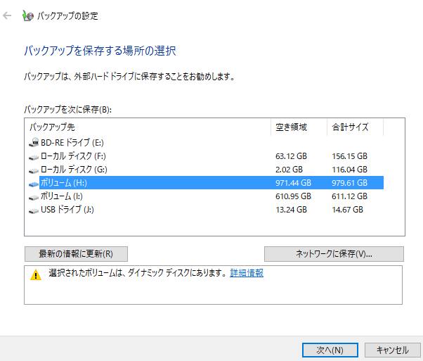
Task: Click the Volume (H:) drive icon
Action: pos(34,183)
